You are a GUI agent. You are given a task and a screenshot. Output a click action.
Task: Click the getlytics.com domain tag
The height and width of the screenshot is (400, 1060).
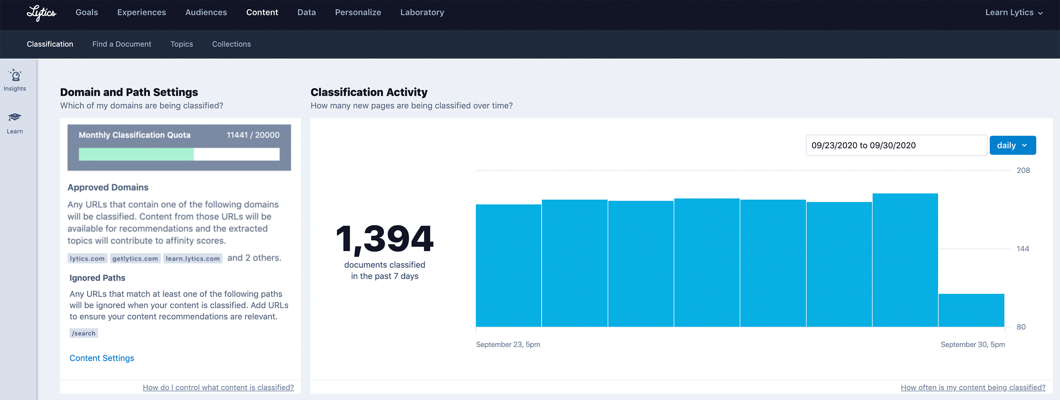tap(135, 258)
